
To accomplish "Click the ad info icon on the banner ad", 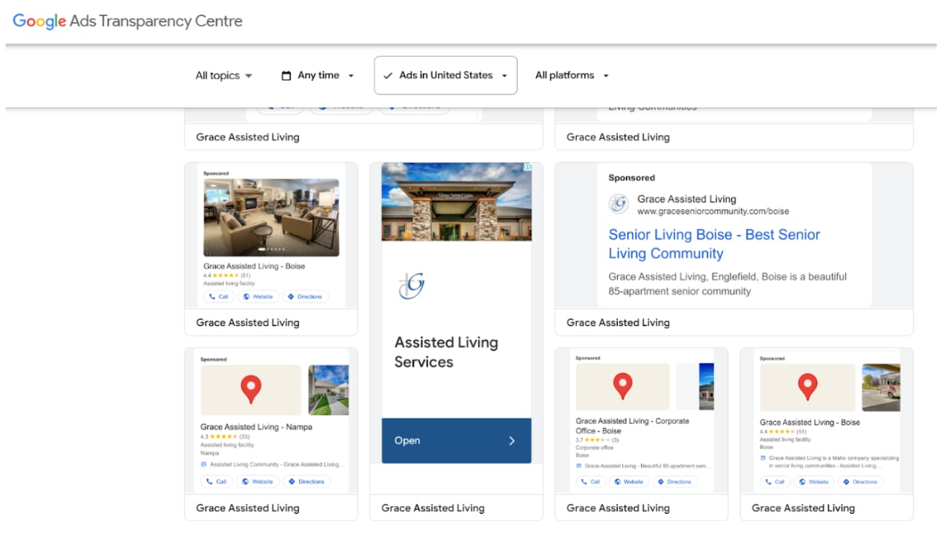I will pos(528,167).
